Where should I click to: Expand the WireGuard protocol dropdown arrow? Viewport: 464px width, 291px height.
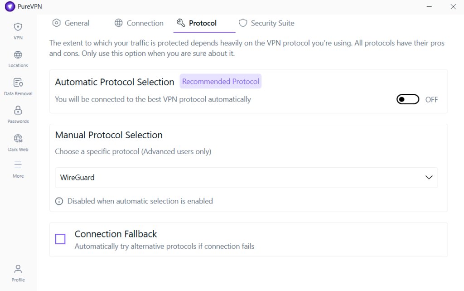429,178
